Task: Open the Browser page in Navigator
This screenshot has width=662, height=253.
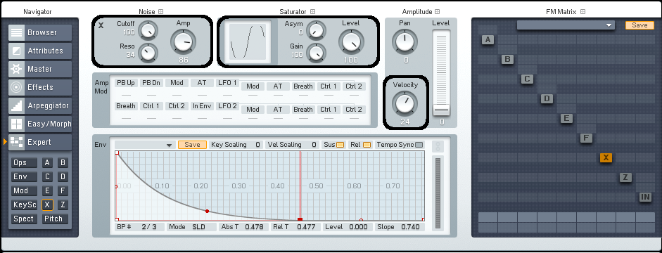Action: click(x=40, y=32)
